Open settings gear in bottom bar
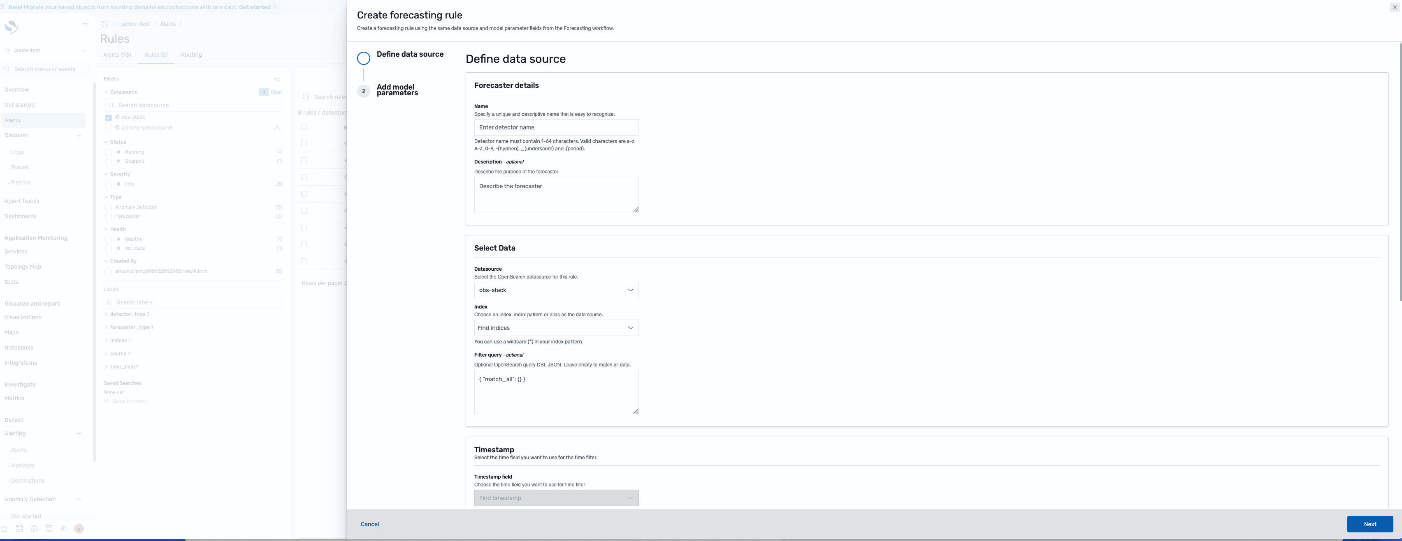1402x541 pixels. 34,529
